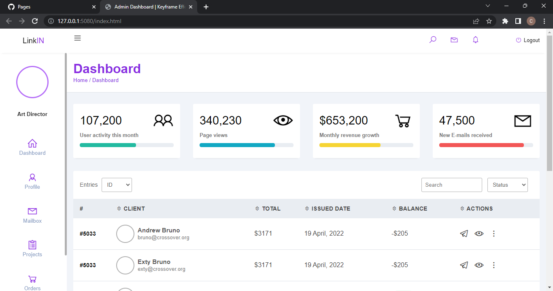View Andrew Bruno's invoice details
Screen dimensions: 553x291
click(x=479, y=234)
